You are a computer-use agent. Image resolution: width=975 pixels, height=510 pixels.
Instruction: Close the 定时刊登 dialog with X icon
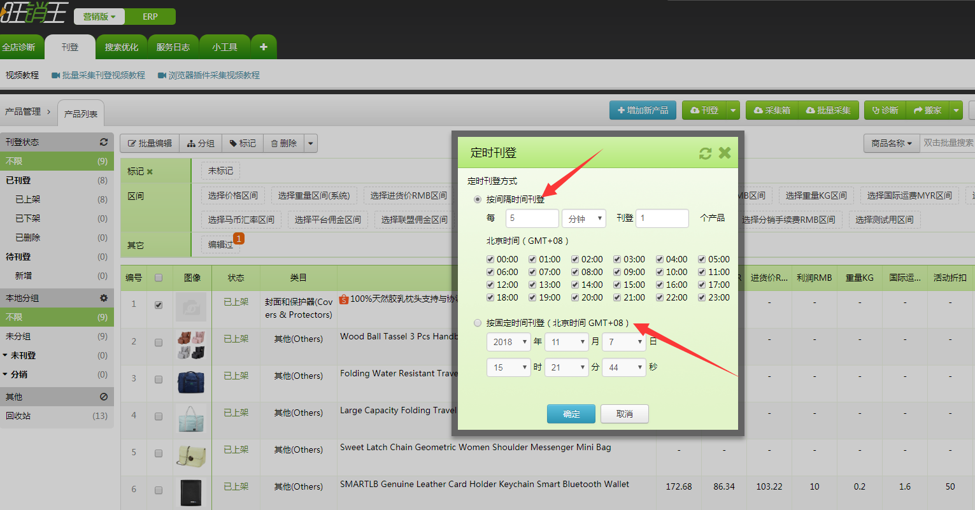tap(724, 153)
